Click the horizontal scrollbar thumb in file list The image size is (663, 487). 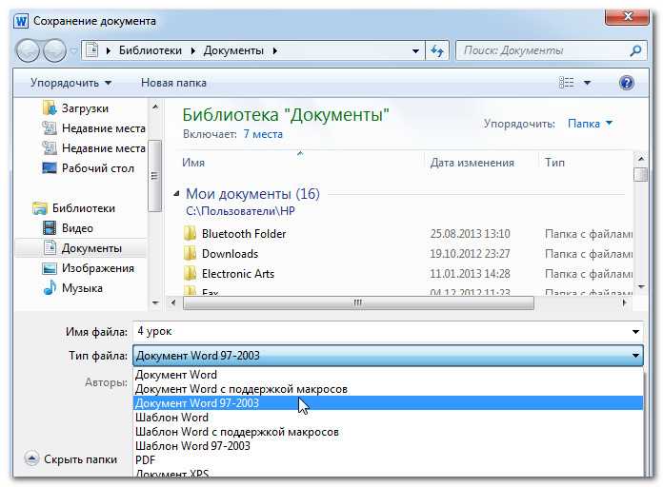coord(358,302)
